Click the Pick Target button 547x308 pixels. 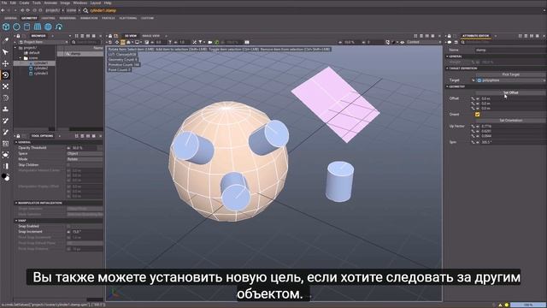click(x=511, y=74)
